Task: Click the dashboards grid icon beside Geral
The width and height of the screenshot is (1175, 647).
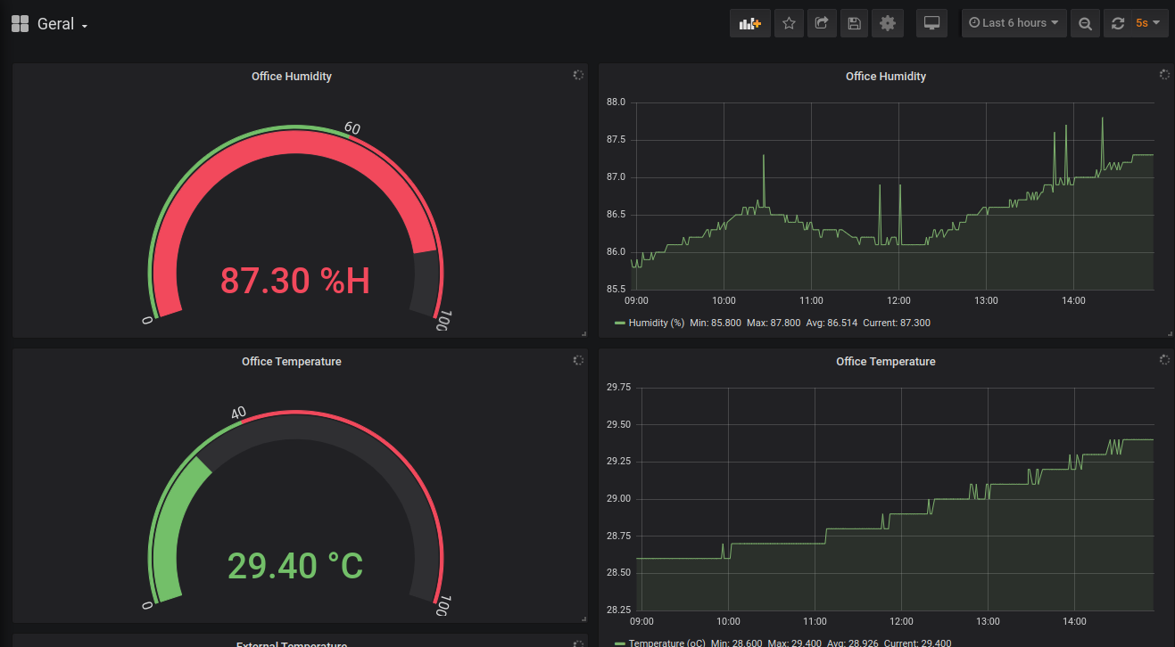Action: (20, 24)
